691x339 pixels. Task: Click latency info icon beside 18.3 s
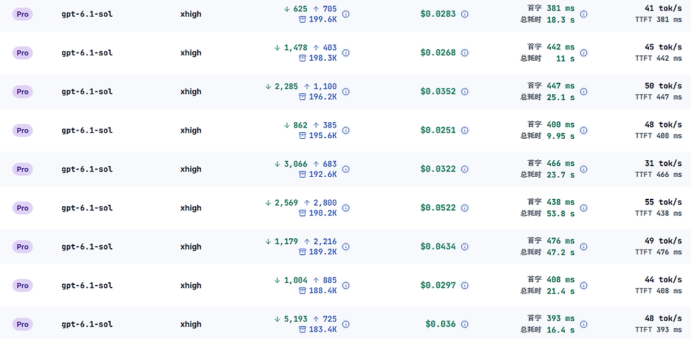[x=584, y=14]
